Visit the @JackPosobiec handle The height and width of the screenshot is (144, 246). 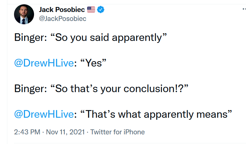(x=63, y=19)
